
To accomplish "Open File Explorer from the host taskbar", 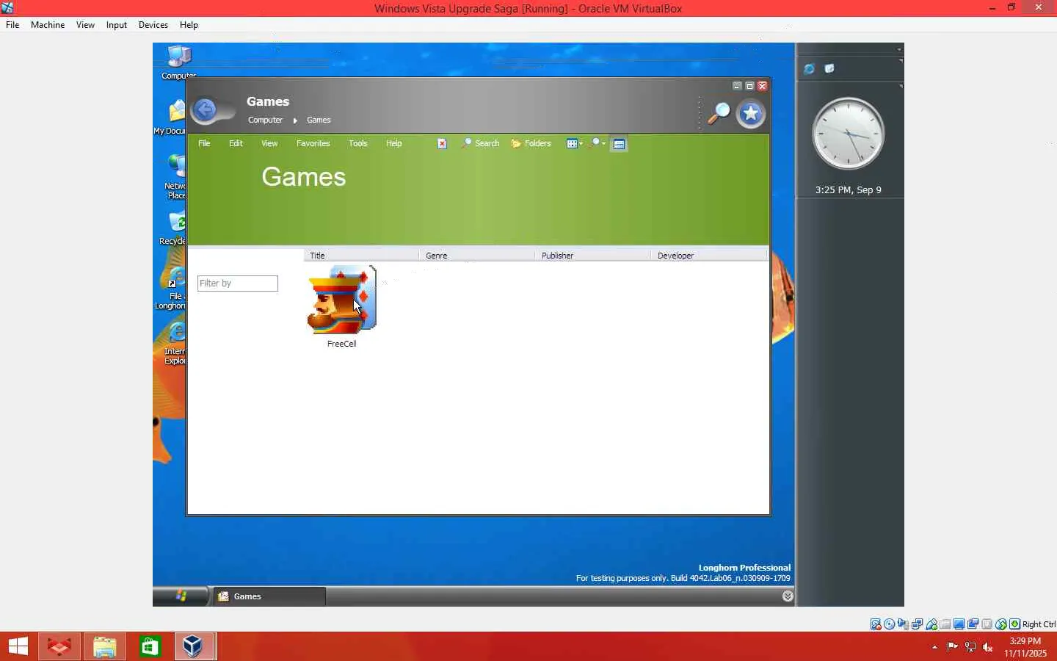I will [104, 647].
